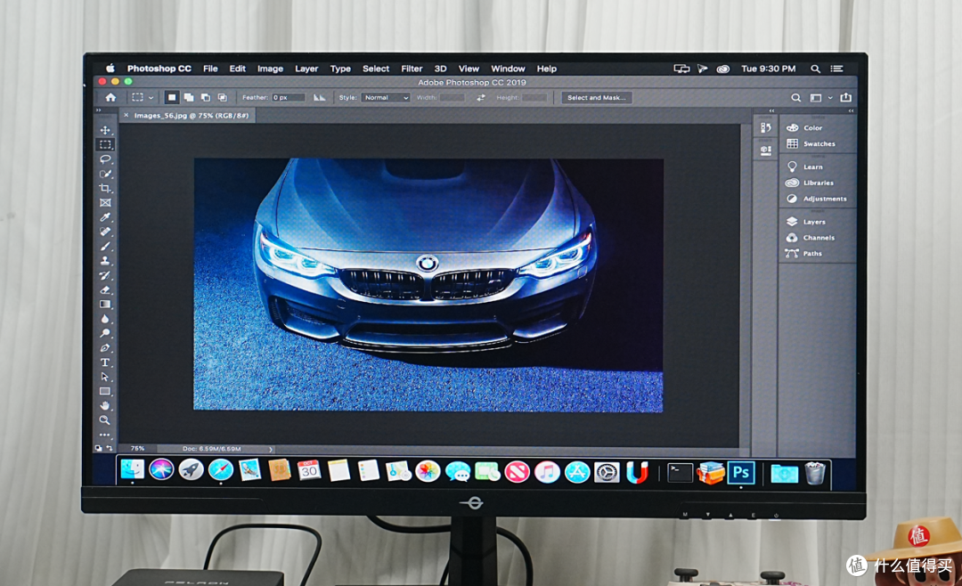This screenshot has width=962, height=586.
Task: Expand the collapsed icon panel dock
Action: [771, 110]
